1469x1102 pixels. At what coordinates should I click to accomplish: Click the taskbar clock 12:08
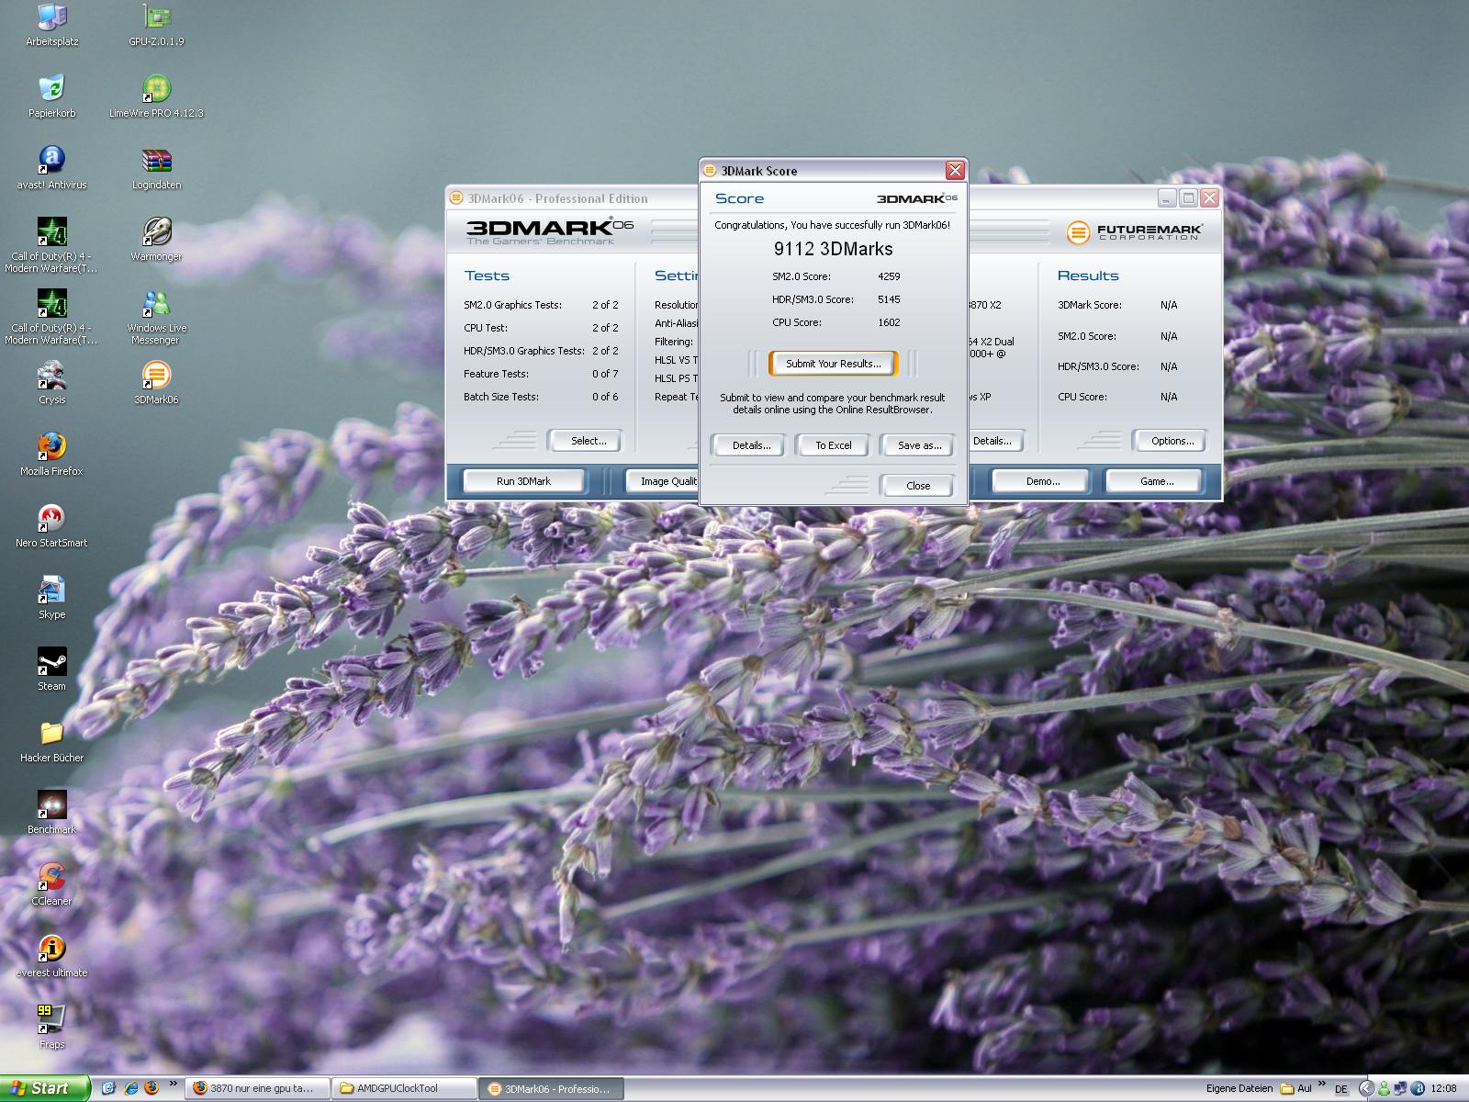1443,1089
